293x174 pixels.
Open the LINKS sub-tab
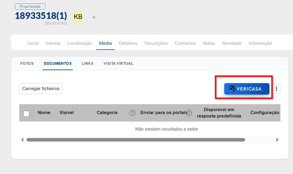pyautogui.click(x=87, y=64)
